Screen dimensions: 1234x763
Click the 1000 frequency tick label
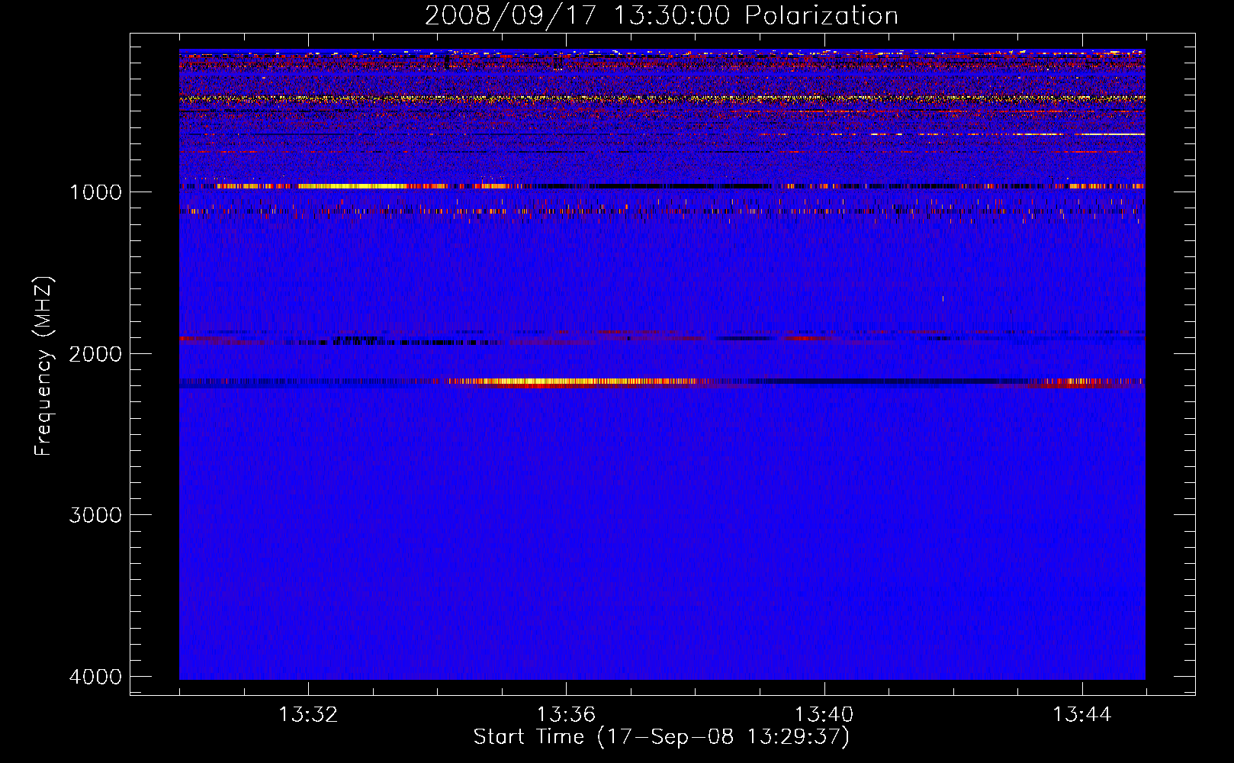[x=95, y=192]
